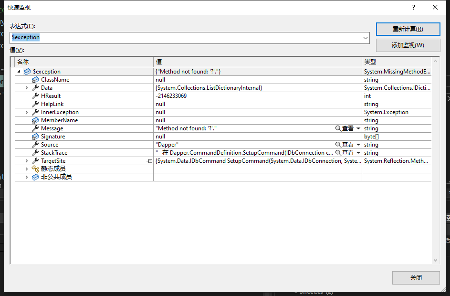Click the HResult property wrench icon

[x=35, y=95]
